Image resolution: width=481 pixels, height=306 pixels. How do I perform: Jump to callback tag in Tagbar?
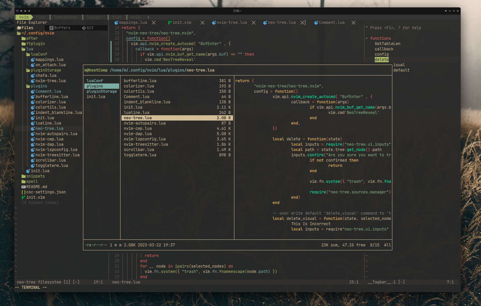[x=384, y=49]
